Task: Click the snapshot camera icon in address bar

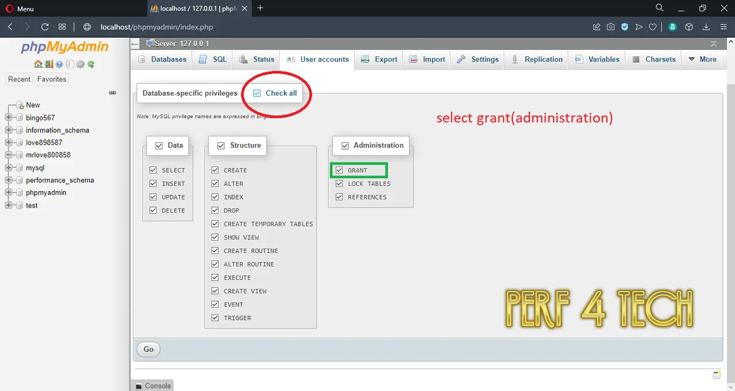Action: pos(610,27)
